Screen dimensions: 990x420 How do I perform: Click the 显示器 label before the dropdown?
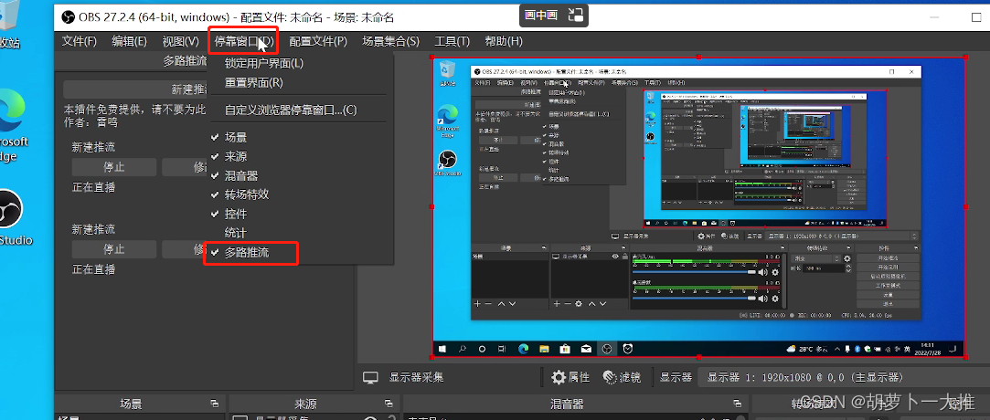point(676,377)
